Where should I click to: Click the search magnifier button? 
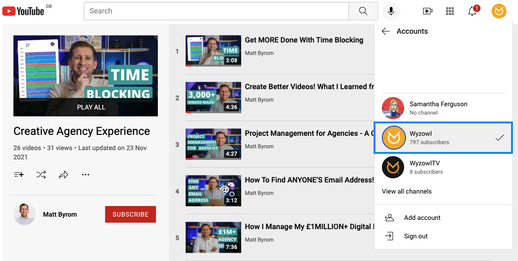coord(363,11)
